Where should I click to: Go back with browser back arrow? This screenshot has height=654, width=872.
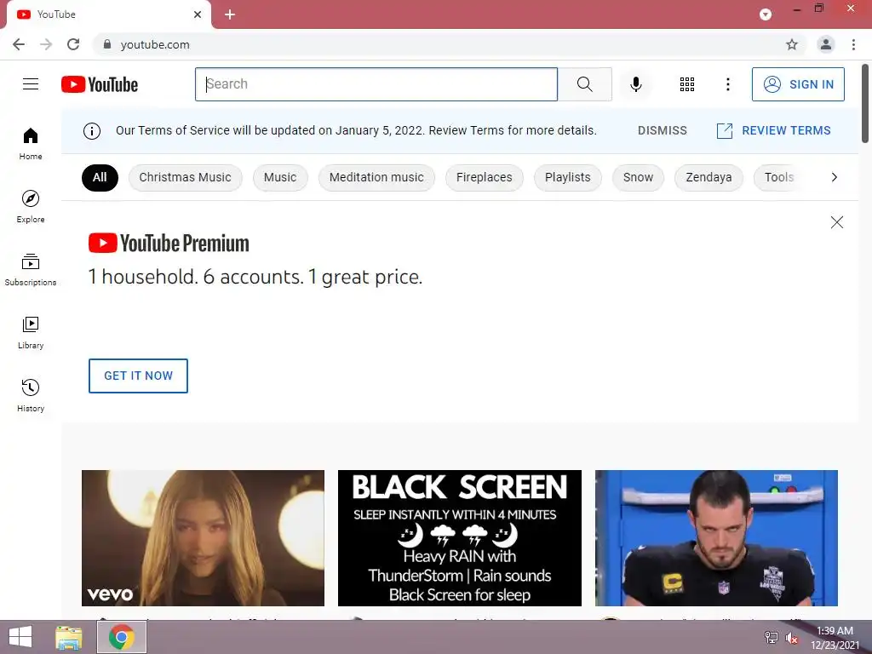[19, 44]
